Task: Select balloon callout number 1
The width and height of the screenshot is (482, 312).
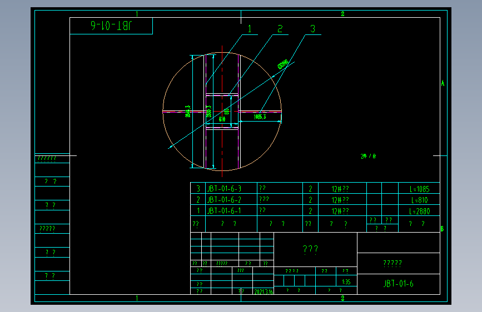Action: tap(250, 29)
